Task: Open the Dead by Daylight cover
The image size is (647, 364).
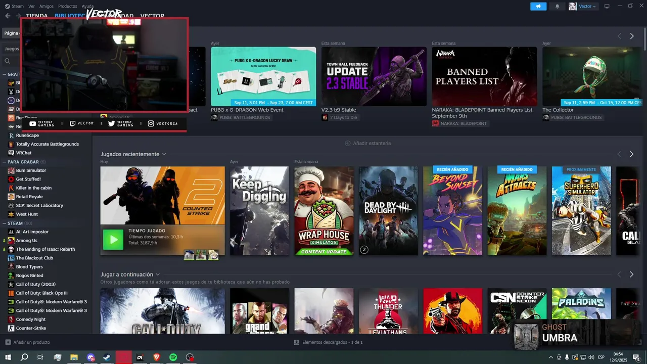Action: click(388, 211)
